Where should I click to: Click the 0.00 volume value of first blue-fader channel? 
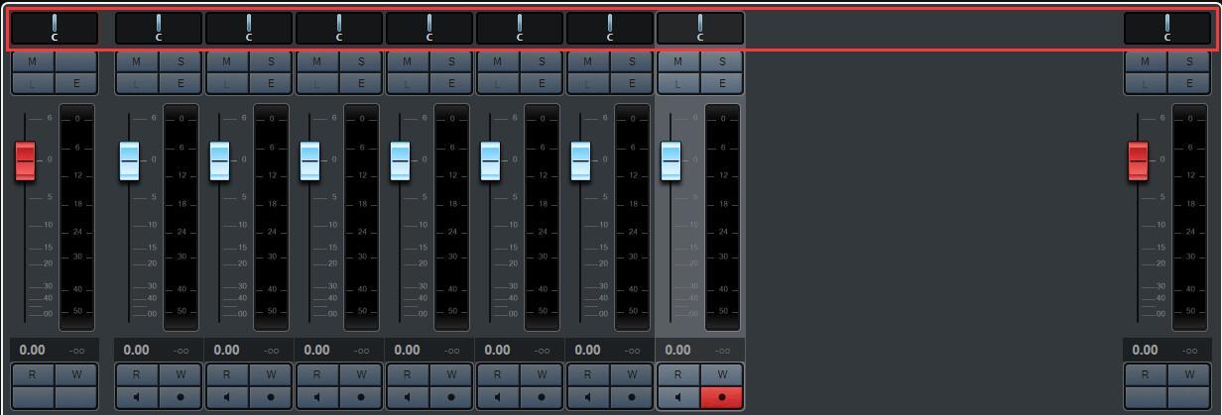coord(137,350)
